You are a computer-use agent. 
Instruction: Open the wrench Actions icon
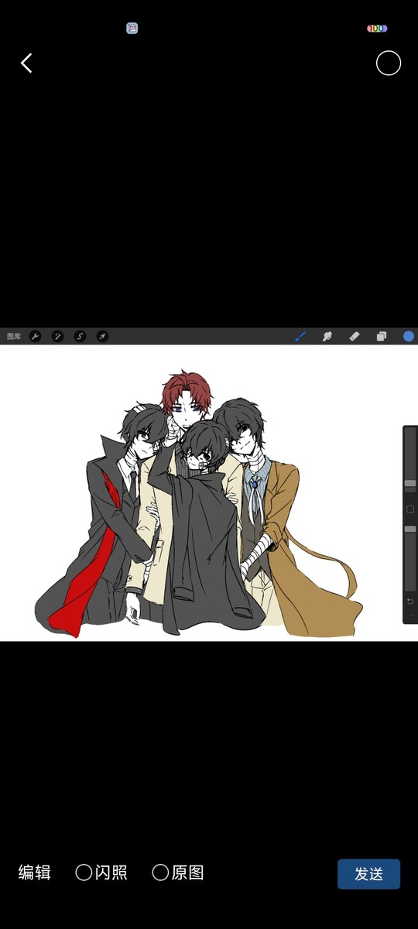pyautogui.click(x=35, y=336)
